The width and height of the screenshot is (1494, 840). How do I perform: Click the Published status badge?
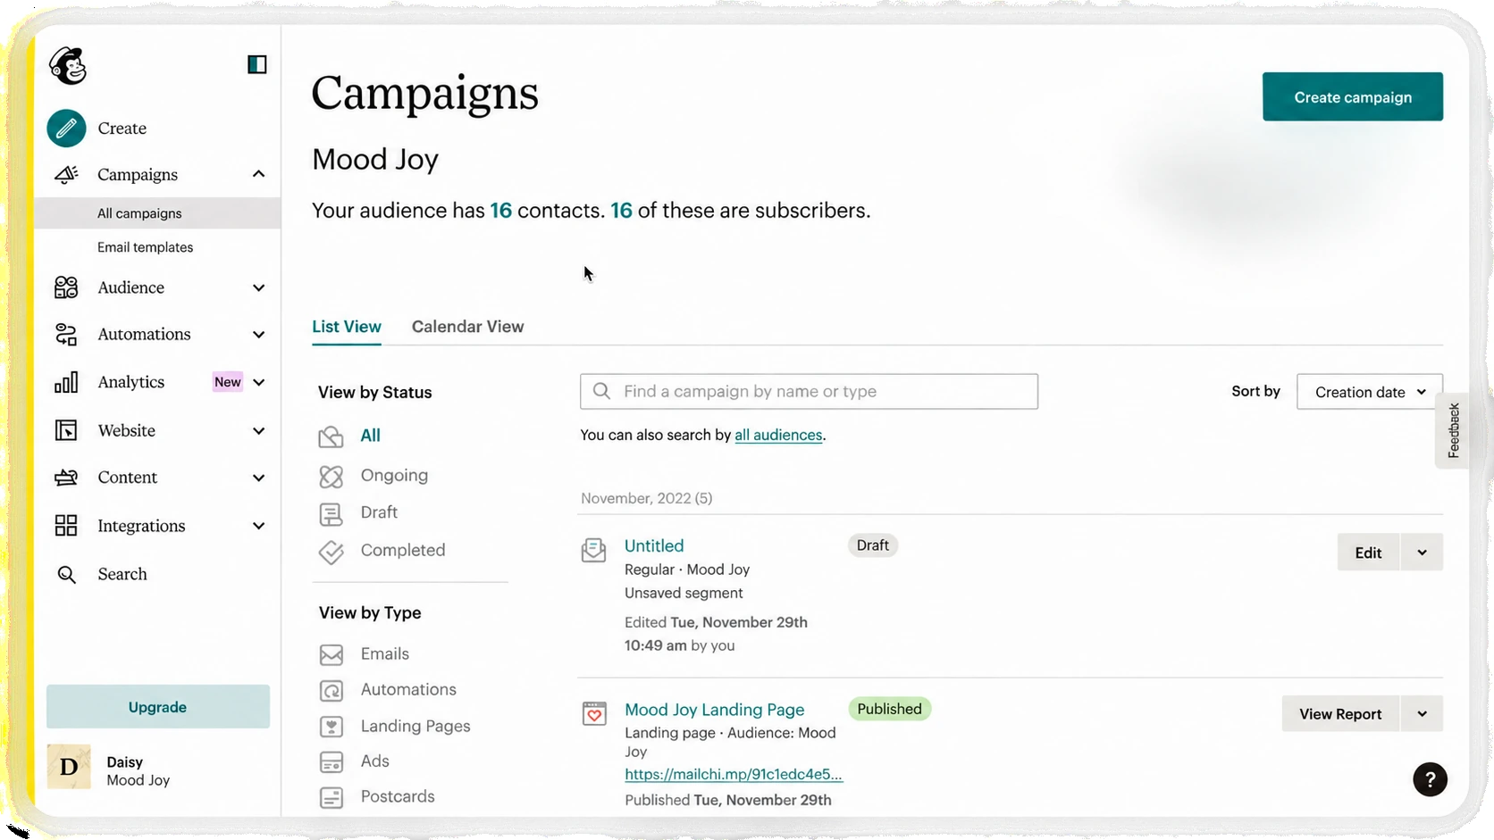click(x=889, y=710)
